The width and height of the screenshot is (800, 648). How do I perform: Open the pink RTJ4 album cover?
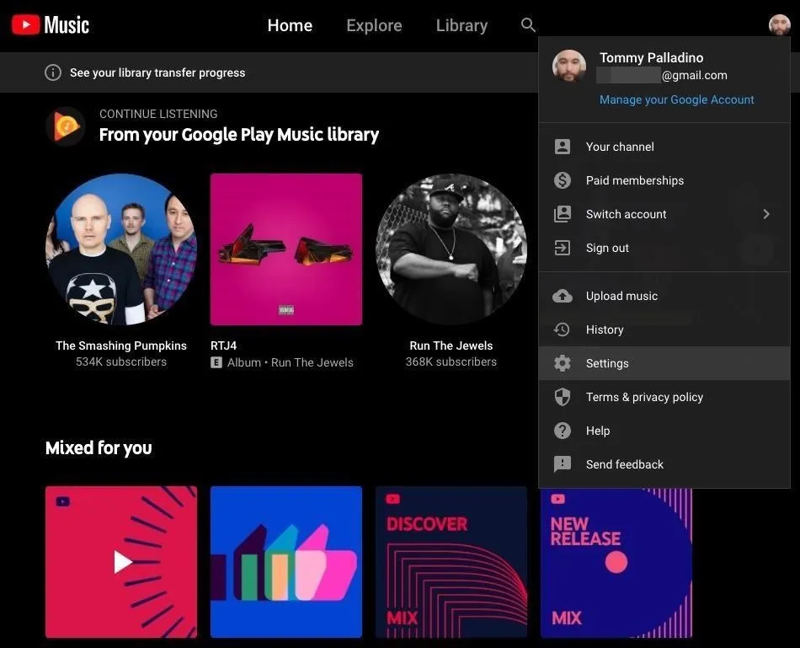point(286,249)
